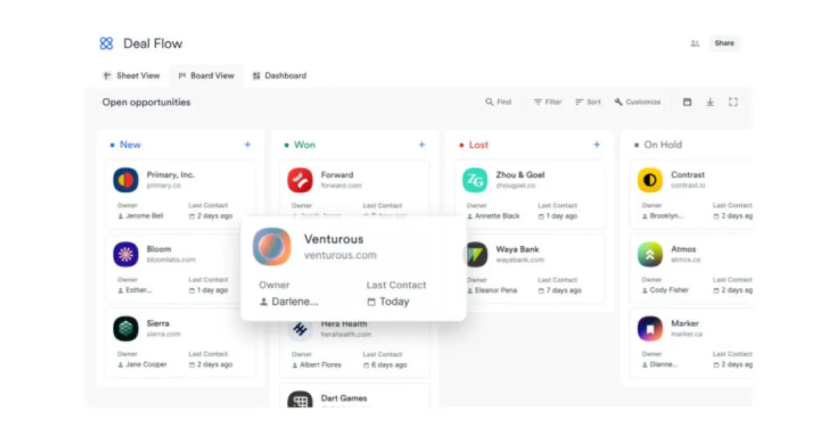
Task: Click the Bloom company logo
Action: pos(126,254)
